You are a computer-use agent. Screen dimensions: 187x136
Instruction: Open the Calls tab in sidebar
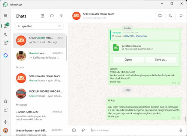click(6, 34)
